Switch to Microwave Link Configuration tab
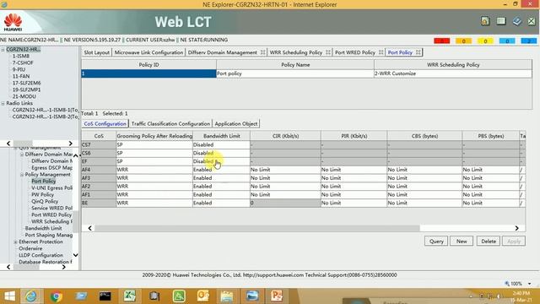The image size is (540, 304). [148, 52]
